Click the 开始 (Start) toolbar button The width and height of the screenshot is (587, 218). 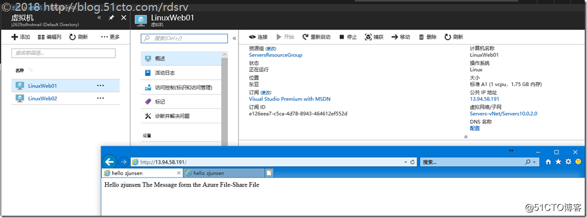(x=286, y=37)
